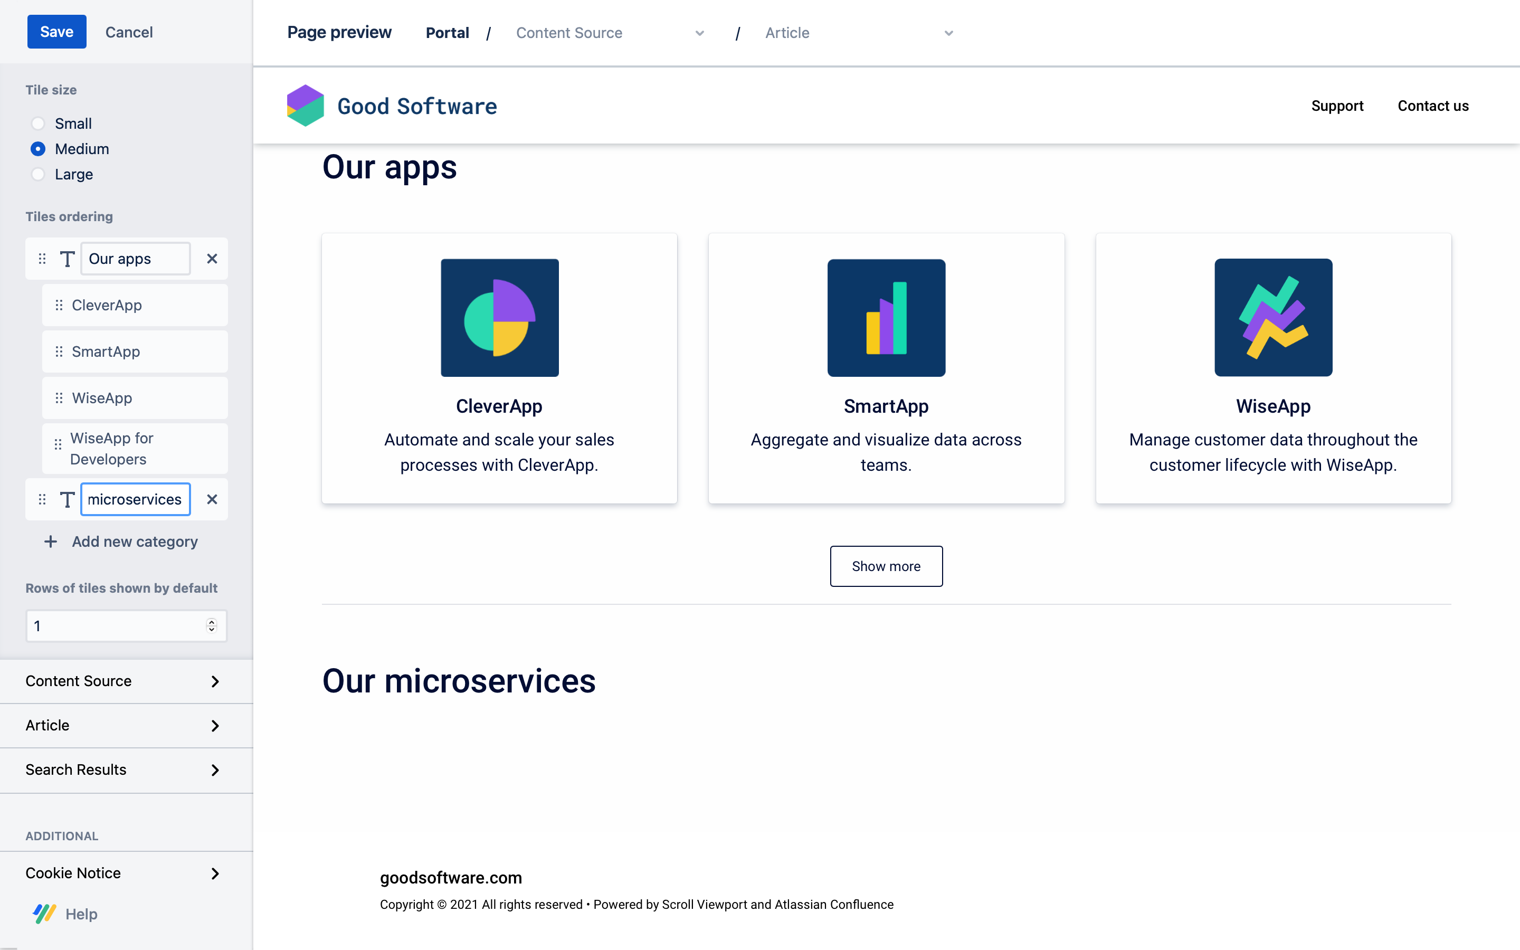Click drag handle of WiseApp for Developers

tap(58, 445)
